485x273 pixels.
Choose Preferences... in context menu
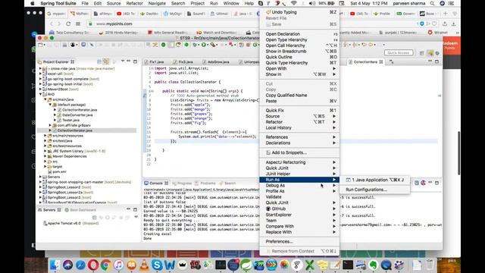click(x=299, y=241)
